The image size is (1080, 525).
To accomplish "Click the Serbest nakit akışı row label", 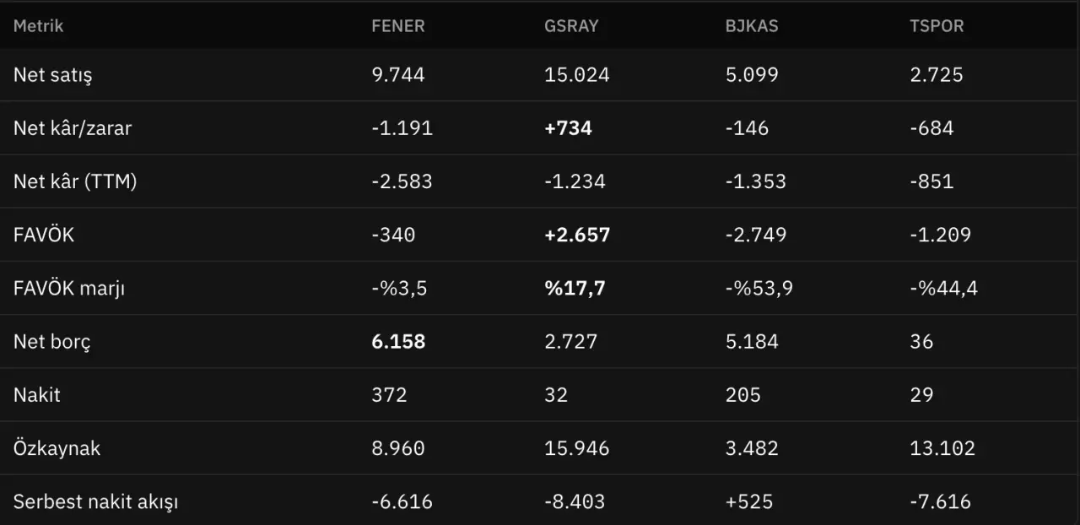I will 96,501.
